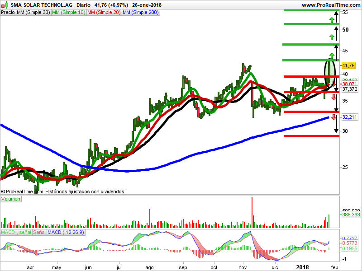
Task: Select the MM (Simple 30) label
Action: (x=33, y=13)
